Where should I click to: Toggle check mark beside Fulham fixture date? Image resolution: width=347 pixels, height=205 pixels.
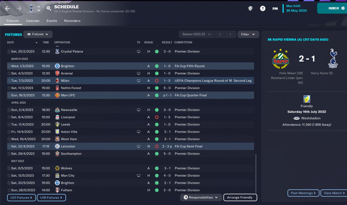pos(9,190)
